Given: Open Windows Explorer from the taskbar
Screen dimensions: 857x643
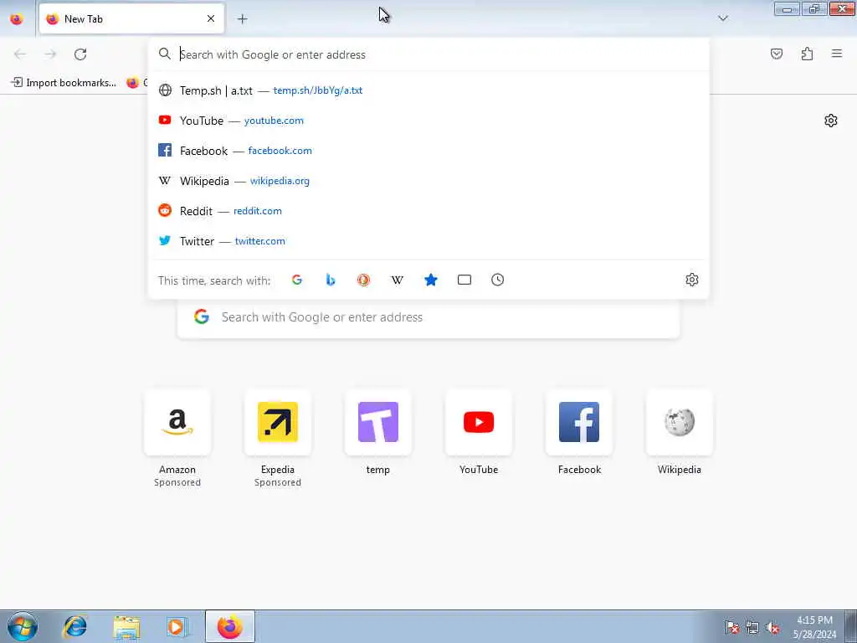Looking at the screenshot, I should pyautogui.click(x=126, y=626).
